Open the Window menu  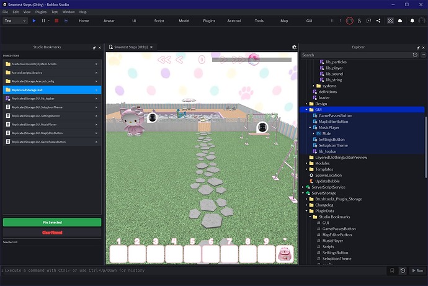tap(68, 12)
